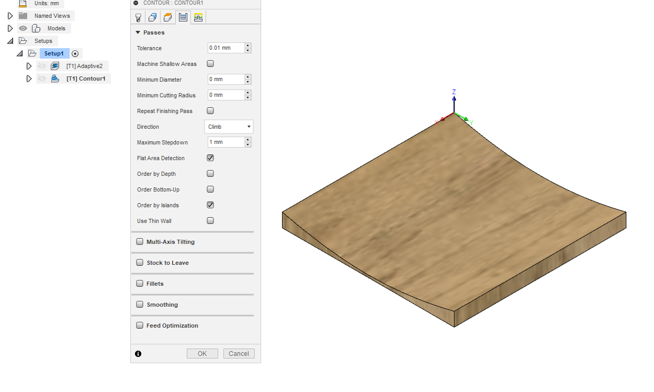Click the info icon at dialog bottom

pyautogui.click(x=138, y=354)
